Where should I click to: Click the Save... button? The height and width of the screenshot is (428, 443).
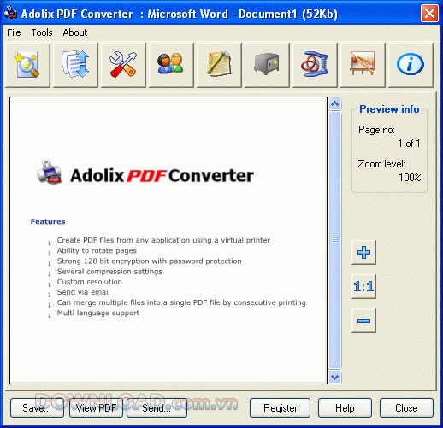pyautogui.click(x=37, y=408)
